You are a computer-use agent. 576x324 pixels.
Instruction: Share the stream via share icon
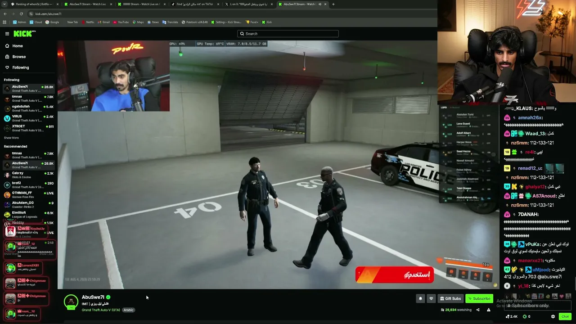click(x=478, y=310)
